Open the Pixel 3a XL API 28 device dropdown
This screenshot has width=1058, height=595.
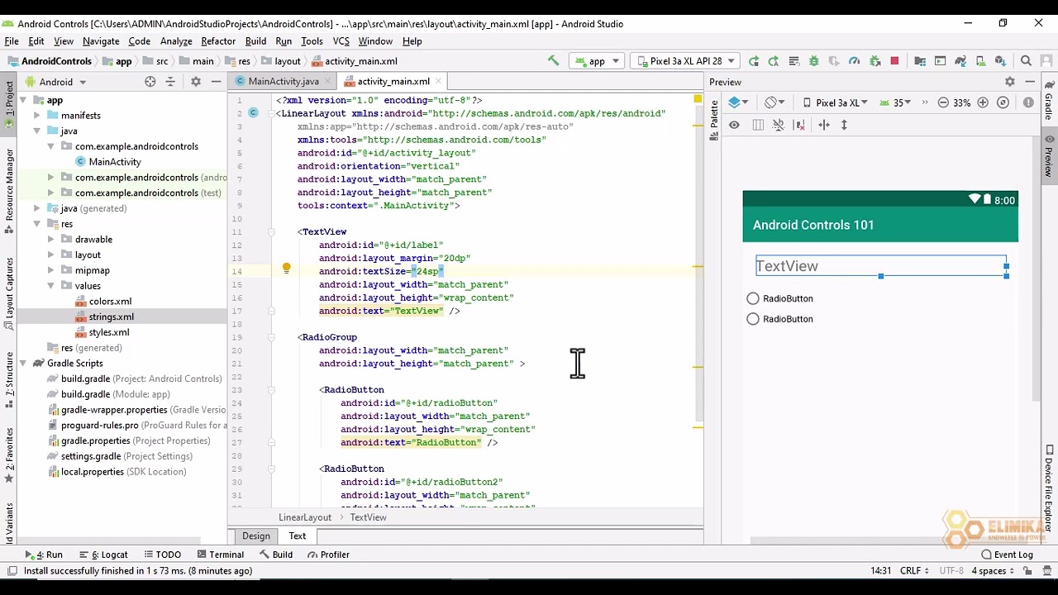(684, 61)
